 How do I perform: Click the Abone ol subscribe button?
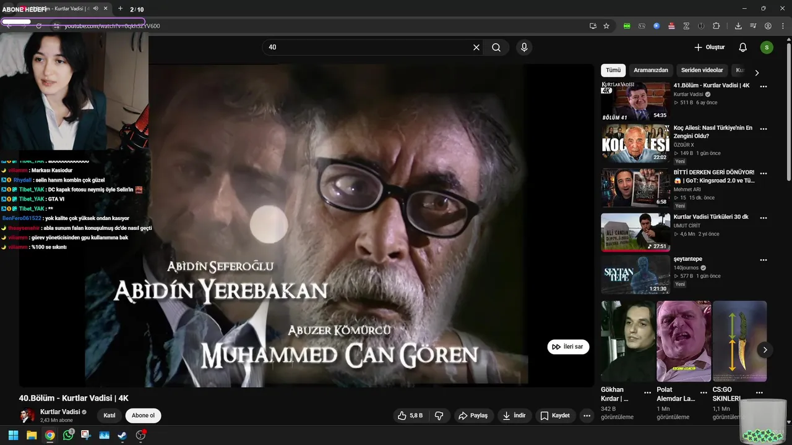coord(143,416)
